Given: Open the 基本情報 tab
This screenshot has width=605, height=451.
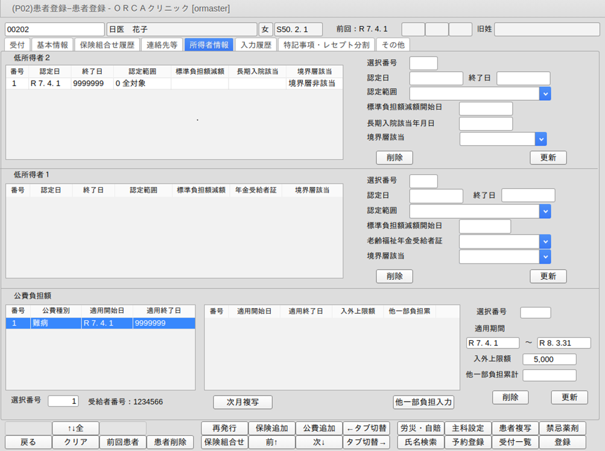Looking at the screenshot, I should (52, 45).
